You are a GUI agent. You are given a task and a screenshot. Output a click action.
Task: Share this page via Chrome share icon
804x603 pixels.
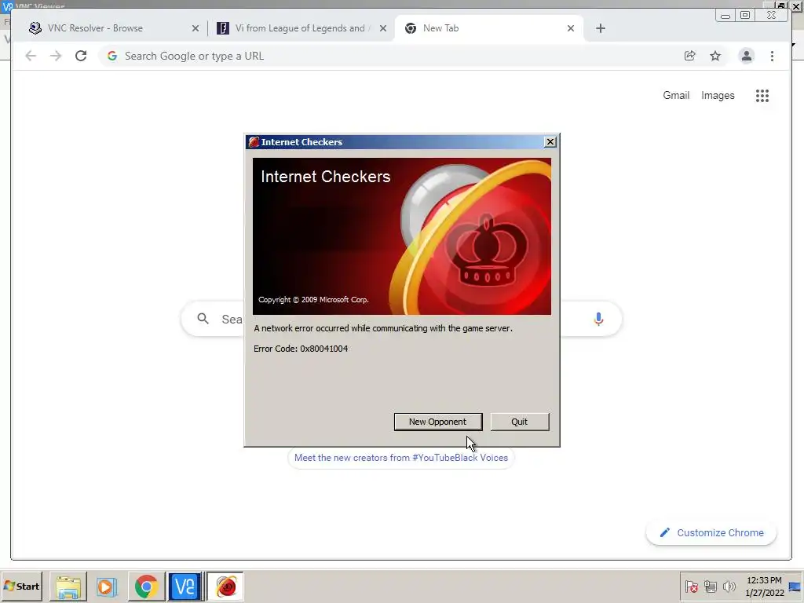point(689,56)
